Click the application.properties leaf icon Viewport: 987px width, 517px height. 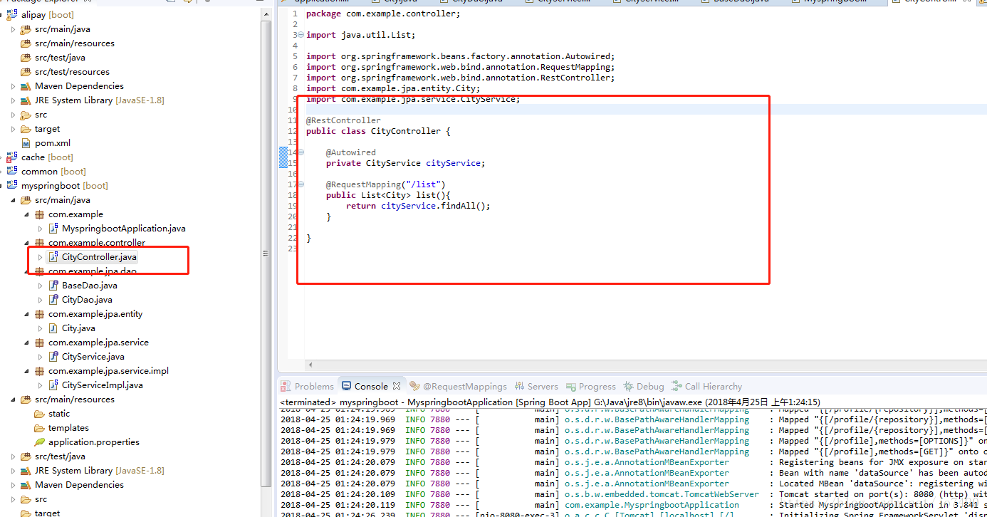click(x=40, y=442)
